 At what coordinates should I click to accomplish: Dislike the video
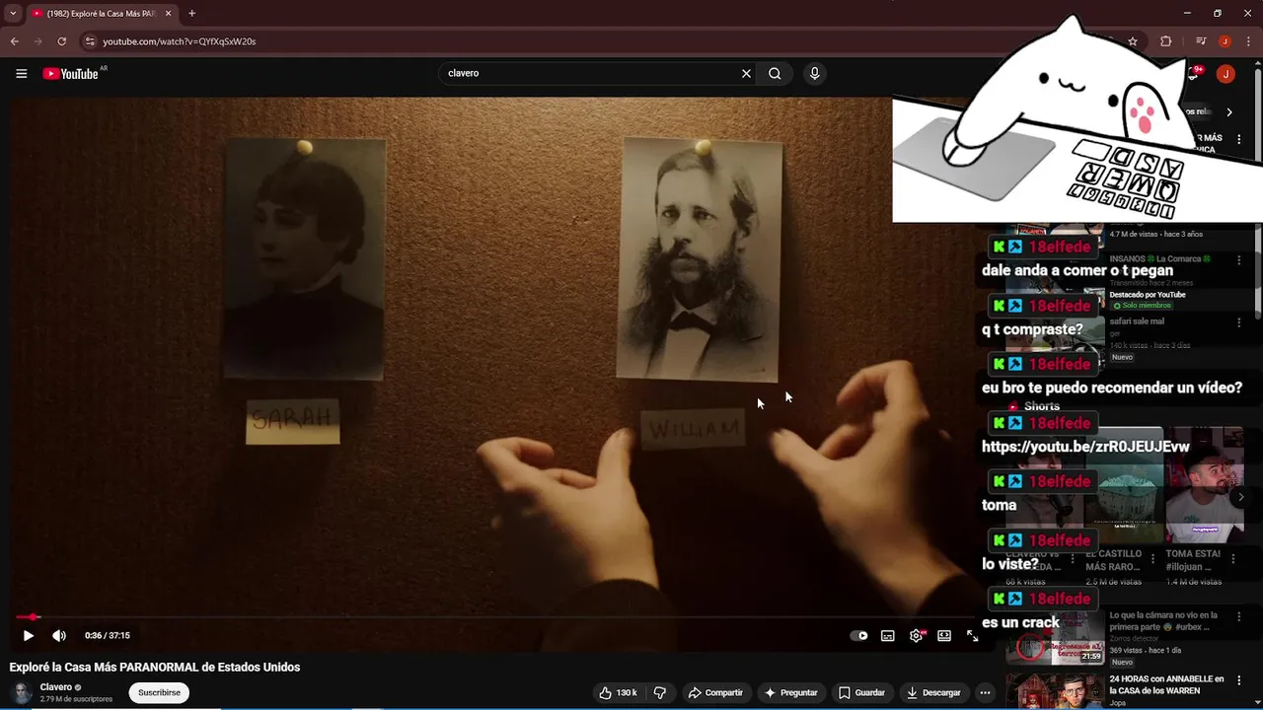point(660,692)
